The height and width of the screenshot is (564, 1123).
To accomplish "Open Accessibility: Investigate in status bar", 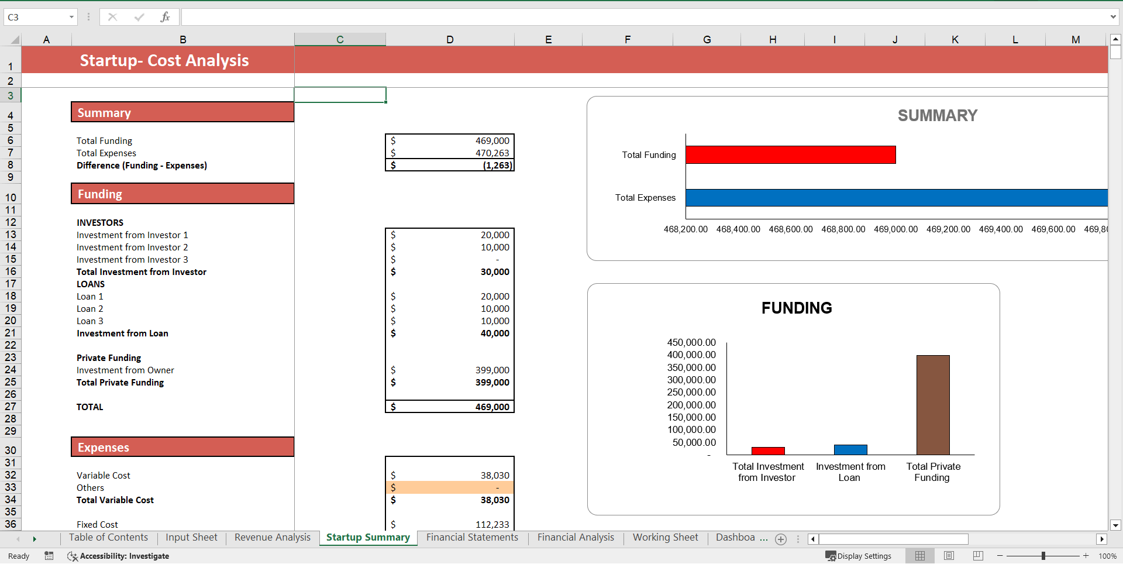I will pyautogui.click(x=118, y=556).
